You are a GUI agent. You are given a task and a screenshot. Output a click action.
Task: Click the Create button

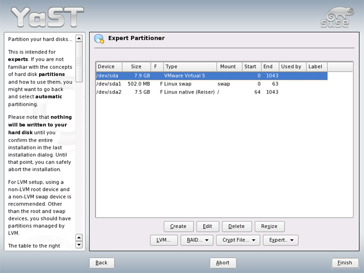pos(178,226)
